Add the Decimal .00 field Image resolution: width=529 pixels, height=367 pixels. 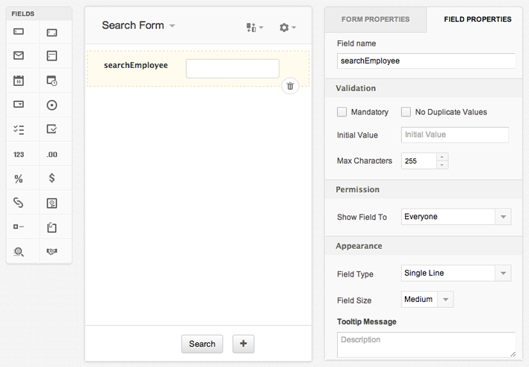pos(52,154)
